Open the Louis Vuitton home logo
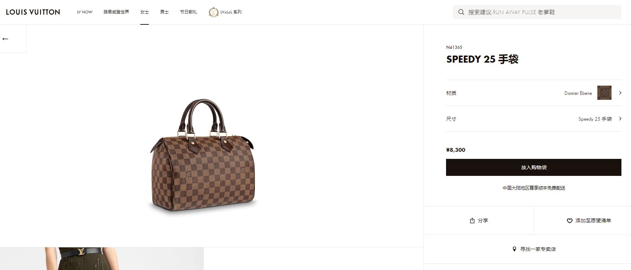 [33, 12]
